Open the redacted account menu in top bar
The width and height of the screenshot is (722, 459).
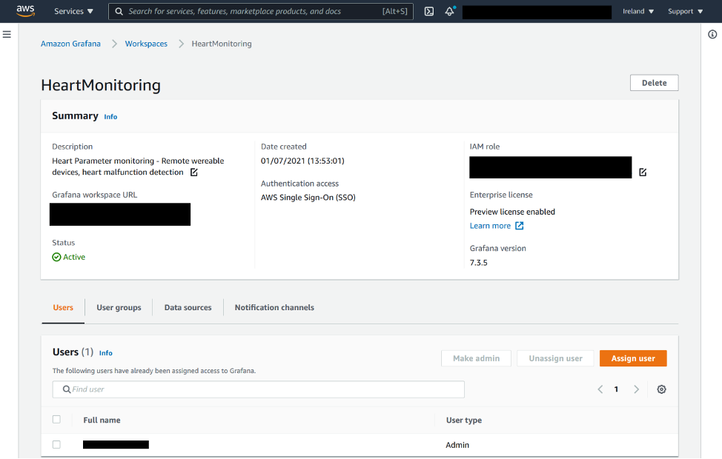tap(537, 13)
